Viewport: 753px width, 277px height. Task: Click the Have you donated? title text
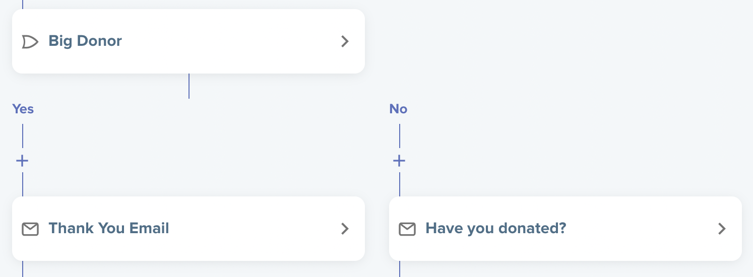tap(496, 228)
